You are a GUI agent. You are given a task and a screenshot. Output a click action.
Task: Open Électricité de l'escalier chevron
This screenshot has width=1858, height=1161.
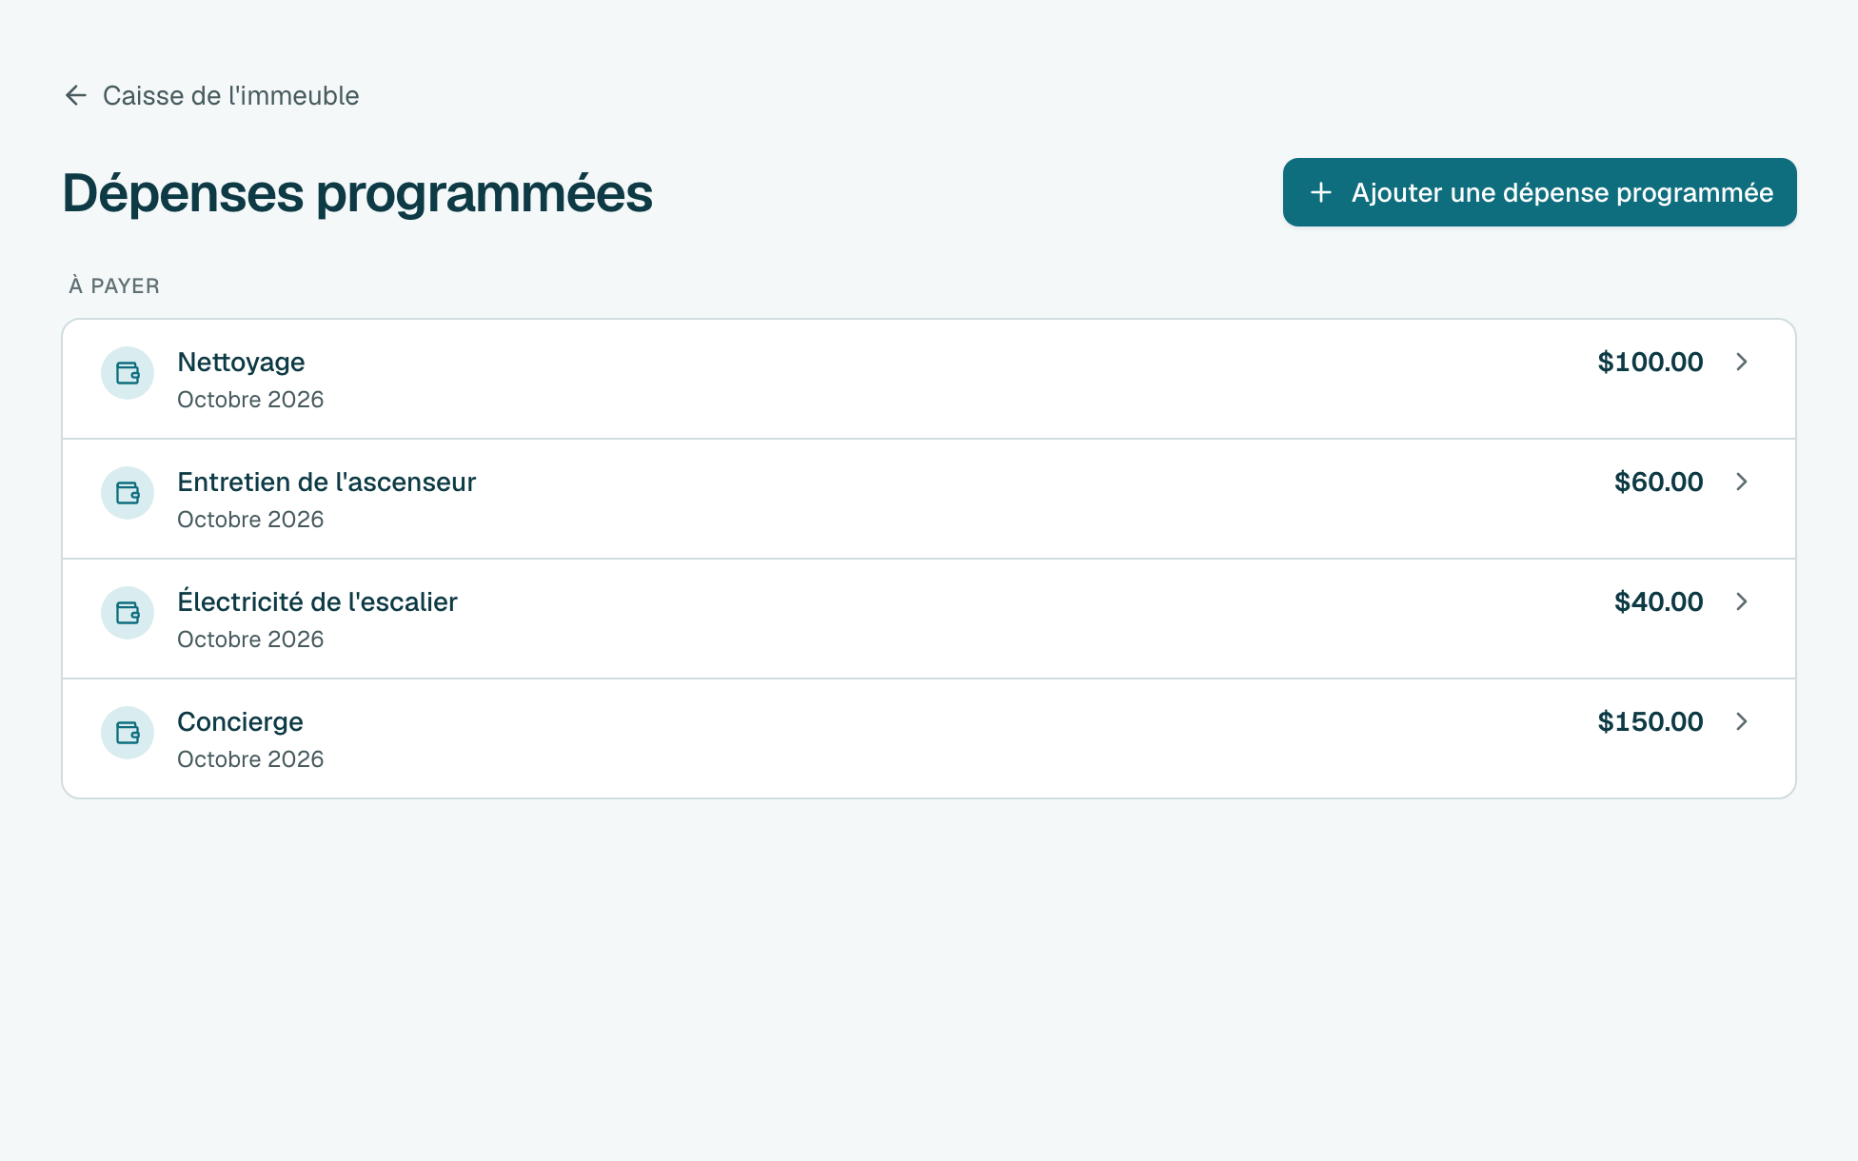click(x=1742, y=601)
